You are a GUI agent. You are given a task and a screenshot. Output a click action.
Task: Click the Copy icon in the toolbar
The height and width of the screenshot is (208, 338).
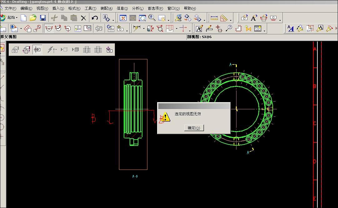tap(64, 18)
